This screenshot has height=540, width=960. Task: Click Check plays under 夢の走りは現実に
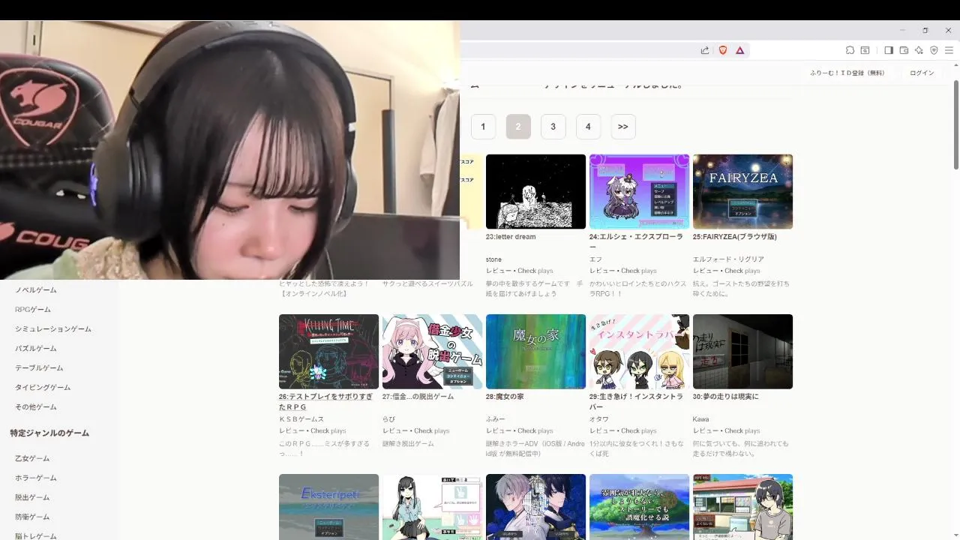click(742, 430)
